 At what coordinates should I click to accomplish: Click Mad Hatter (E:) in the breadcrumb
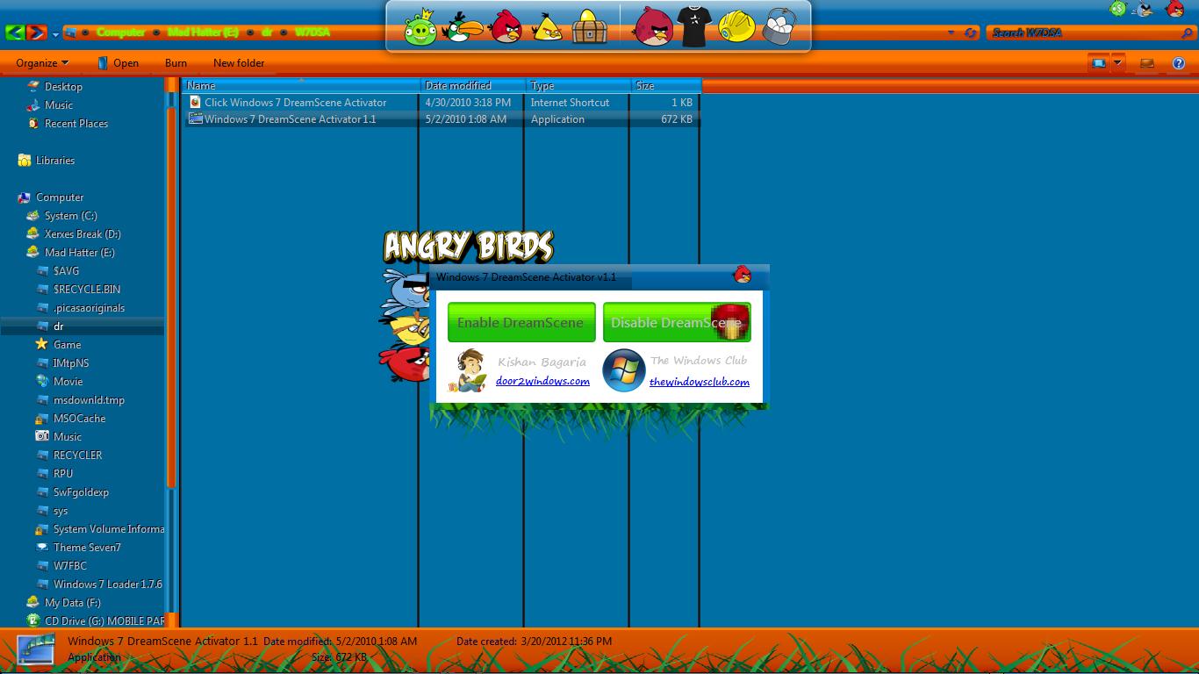tap(203, 32)
